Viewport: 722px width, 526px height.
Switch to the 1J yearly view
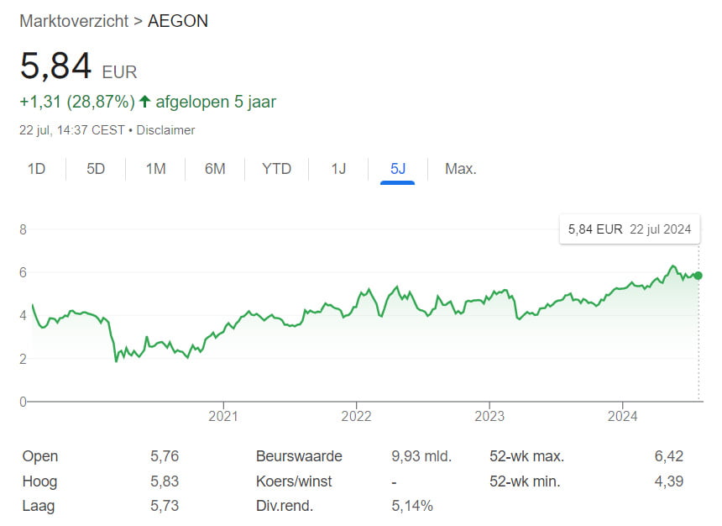[338, 169]
